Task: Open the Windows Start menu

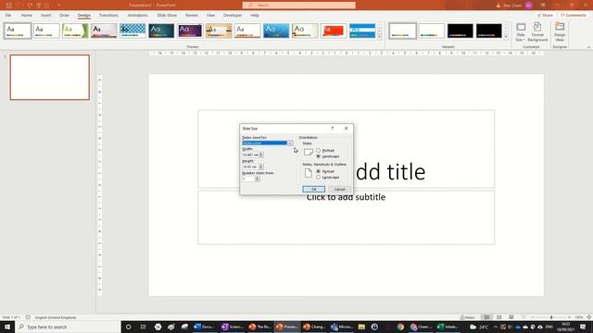Action: [x=7, y=327]
